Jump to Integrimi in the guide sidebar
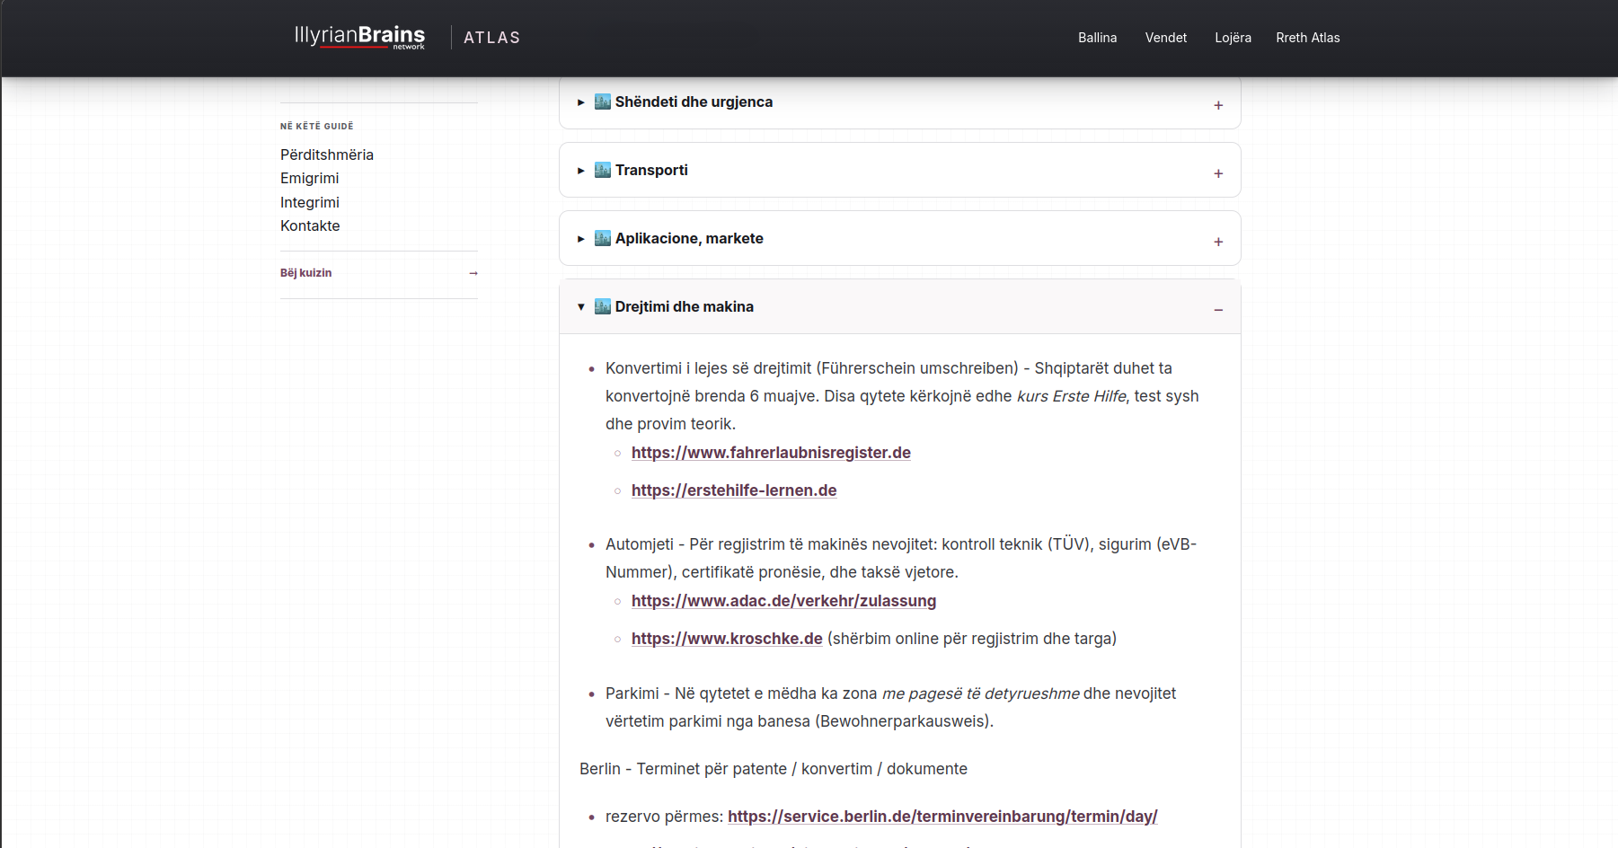The width and height of the screenshot is (1618, 848). pos(310,202)
